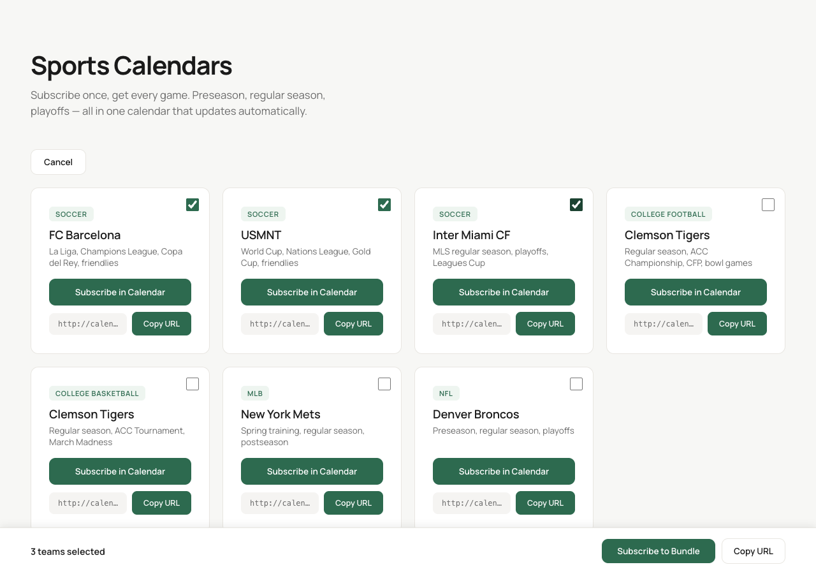
Task: Copy the New York Mets calendar URL
Action: tap(353, 503)
